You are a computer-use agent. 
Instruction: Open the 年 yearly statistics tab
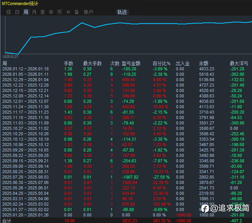[51, 12]
